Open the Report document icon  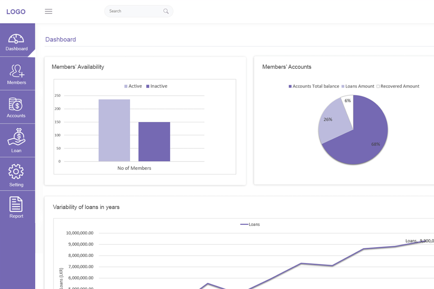click(16, 204)
